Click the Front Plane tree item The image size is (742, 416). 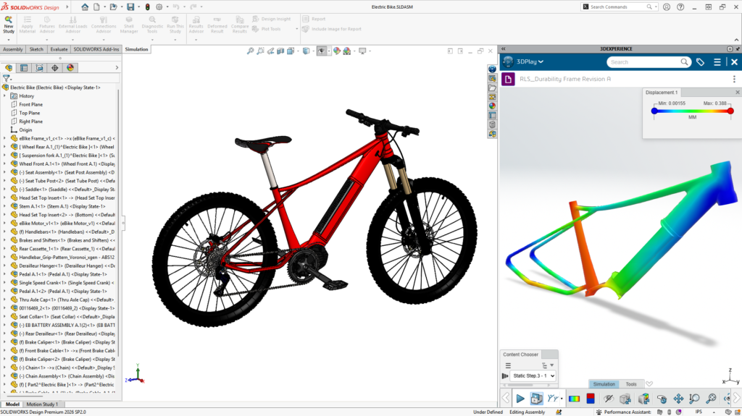[30, 104]
